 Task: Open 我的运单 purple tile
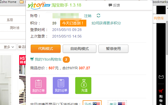click(61, 86)
